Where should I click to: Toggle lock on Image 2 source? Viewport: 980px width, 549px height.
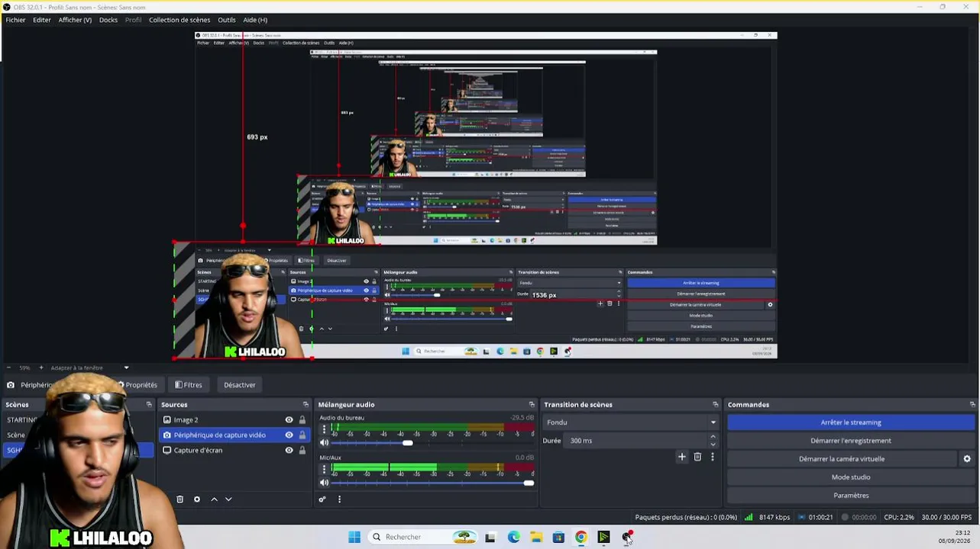(x=302, y=420)
